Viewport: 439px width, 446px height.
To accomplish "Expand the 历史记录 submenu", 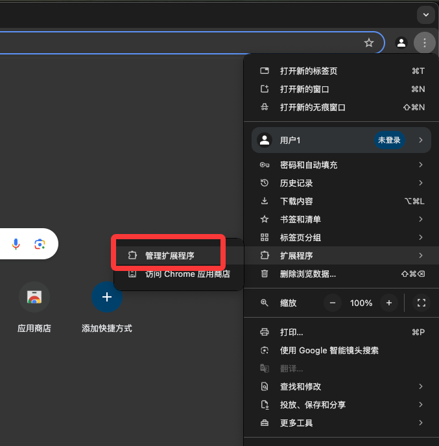I will (x=342, y=183).
